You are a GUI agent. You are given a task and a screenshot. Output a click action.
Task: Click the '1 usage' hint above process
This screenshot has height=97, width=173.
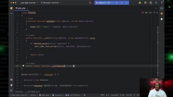tap(29, 18)
